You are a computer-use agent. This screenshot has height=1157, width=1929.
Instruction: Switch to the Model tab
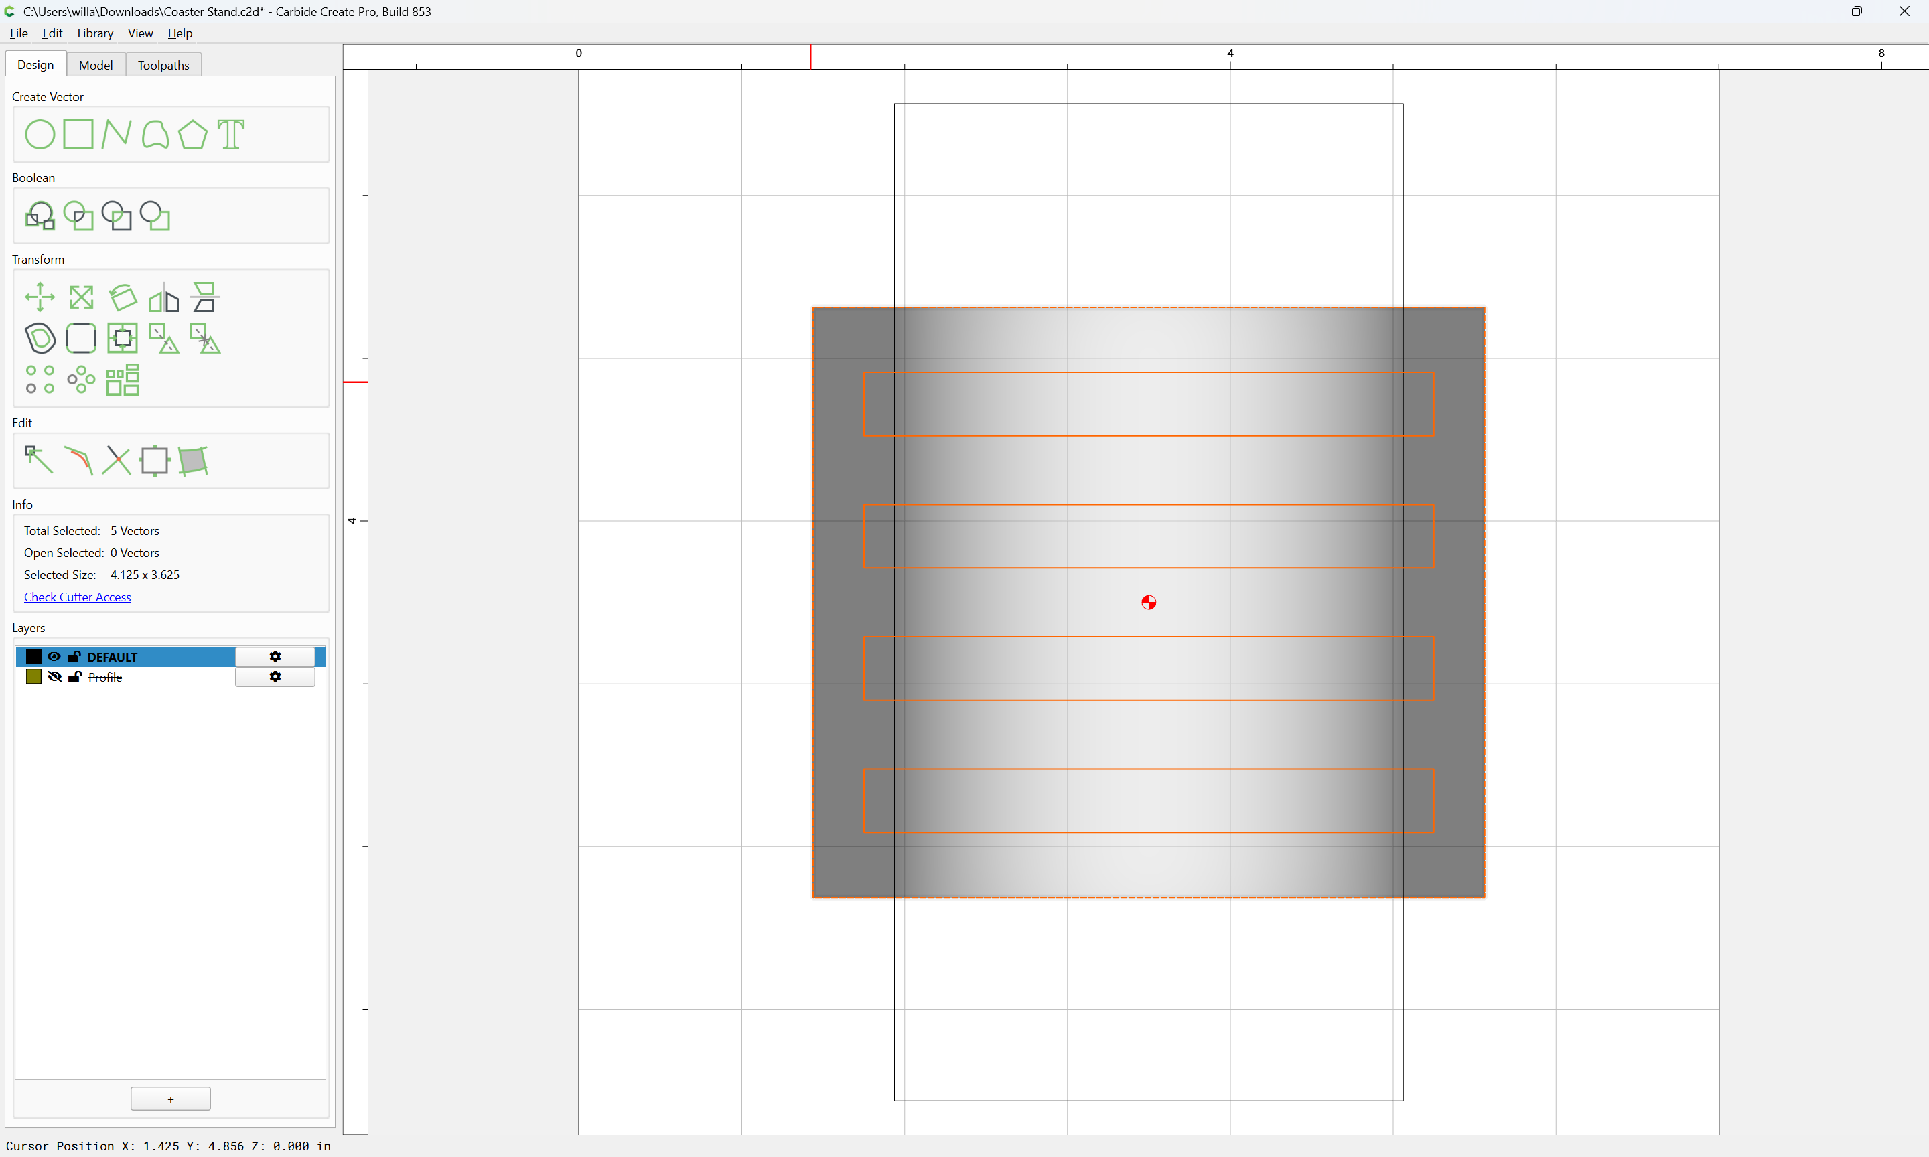(96, 65)
